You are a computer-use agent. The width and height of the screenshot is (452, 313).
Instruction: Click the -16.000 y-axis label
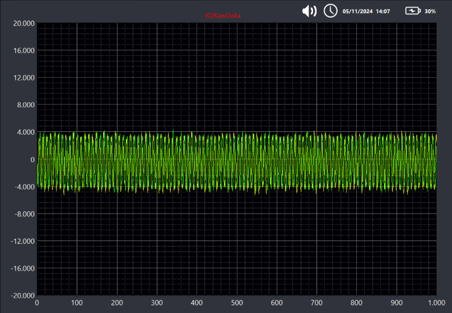[x=22, y=268]
